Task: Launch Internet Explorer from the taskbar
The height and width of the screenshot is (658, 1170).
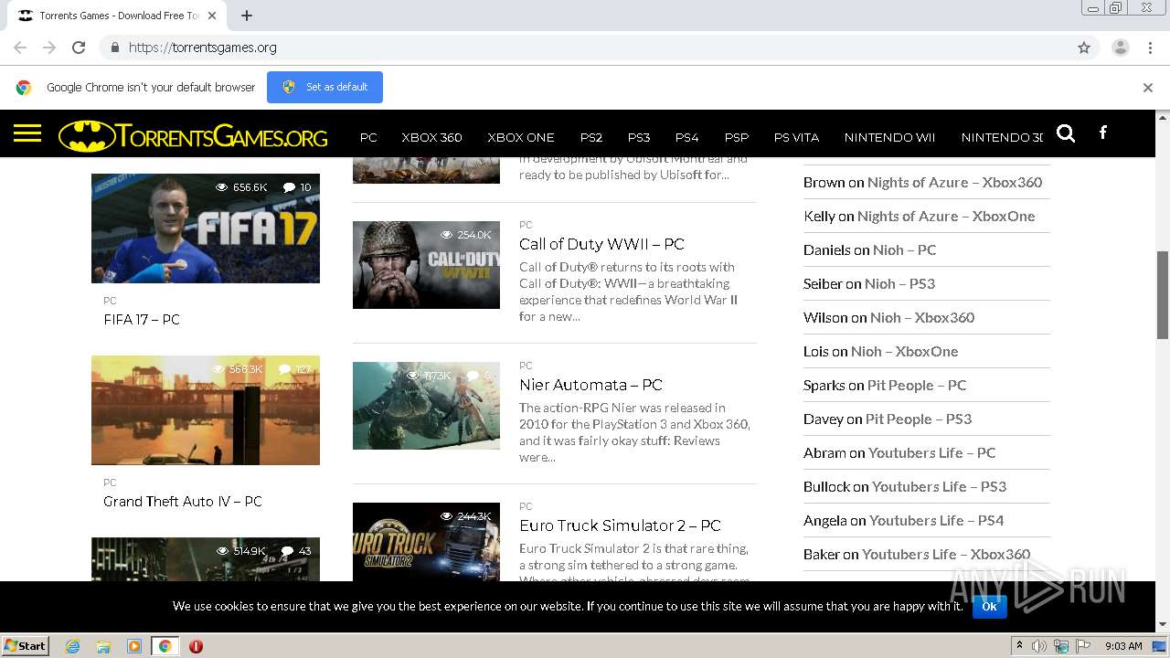Action: coord(73,646)
